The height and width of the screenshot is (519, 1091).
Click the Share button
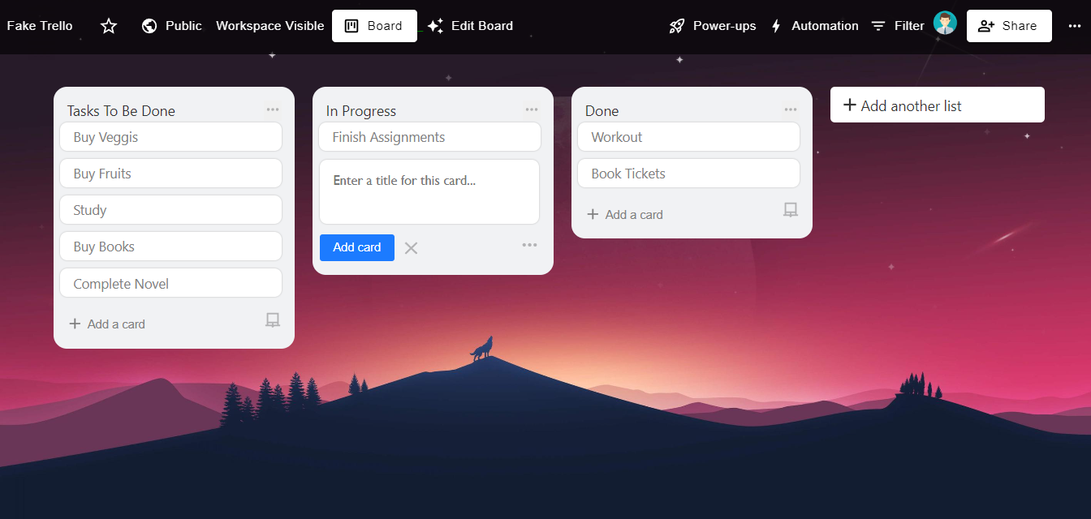[1008, 26]
